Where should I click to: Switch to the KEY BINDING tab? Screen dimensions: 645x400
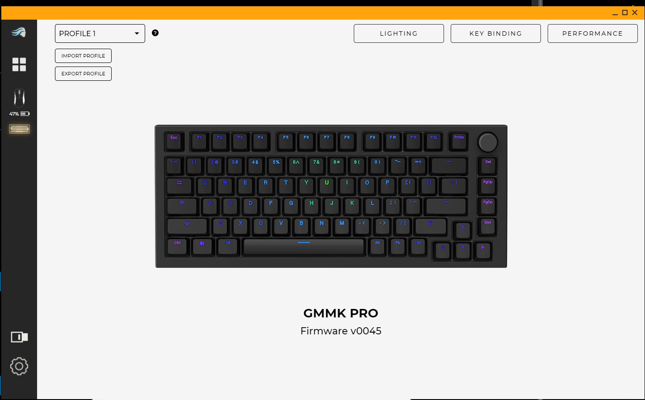point(496,33)
